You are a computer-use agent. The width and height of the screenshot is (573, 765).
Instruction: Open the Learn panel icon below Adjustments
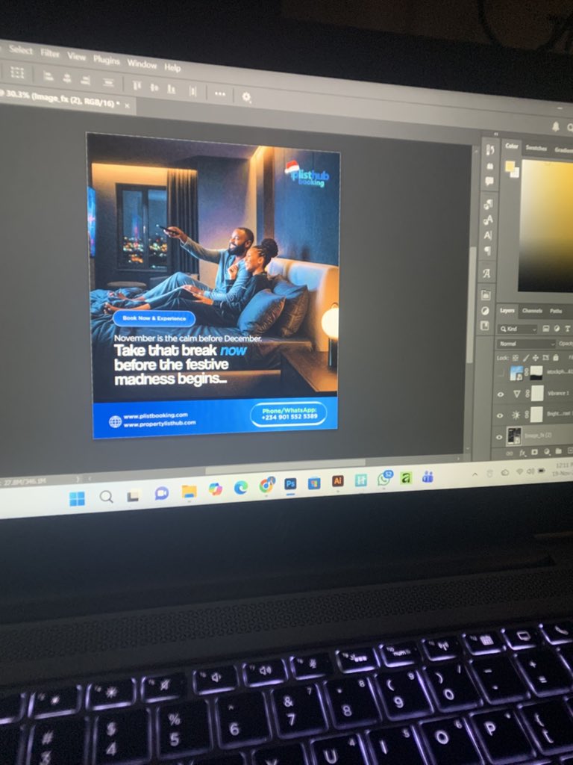[x=485, y=326]
